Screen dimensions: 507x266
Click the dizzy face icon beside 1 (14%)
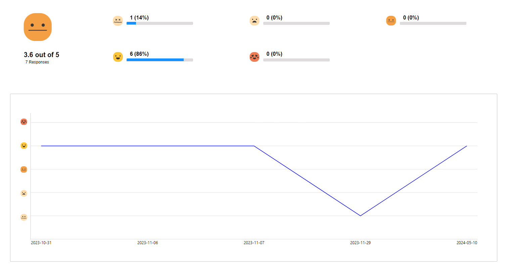(118, 21)
